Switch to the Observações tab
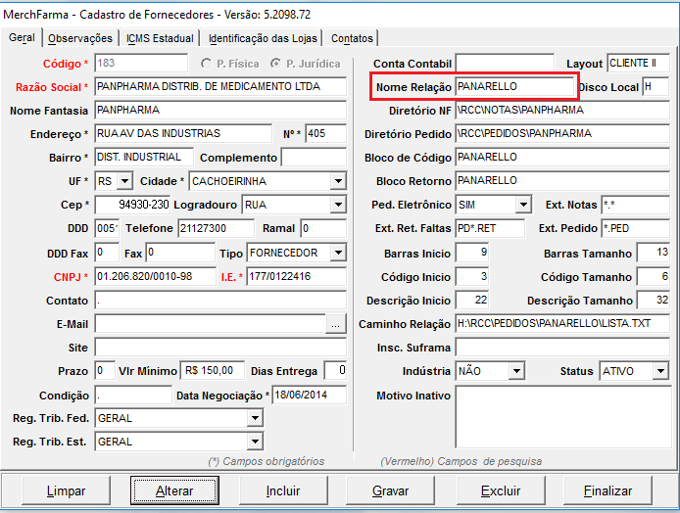The height and width of the screenshot is (513, 680). (80, 38)
